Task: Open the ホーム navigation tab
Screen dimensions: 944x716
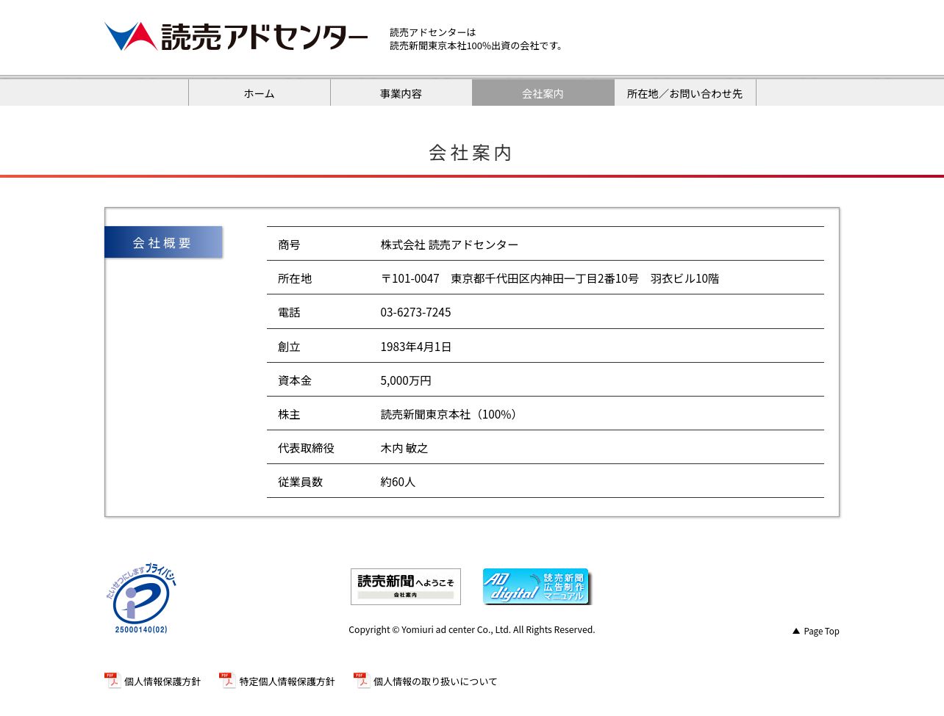Action: pos(260,93)
